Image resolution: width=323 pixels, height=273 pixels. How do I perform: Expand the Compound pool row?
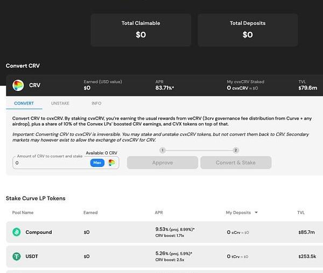tap(161, 232)
